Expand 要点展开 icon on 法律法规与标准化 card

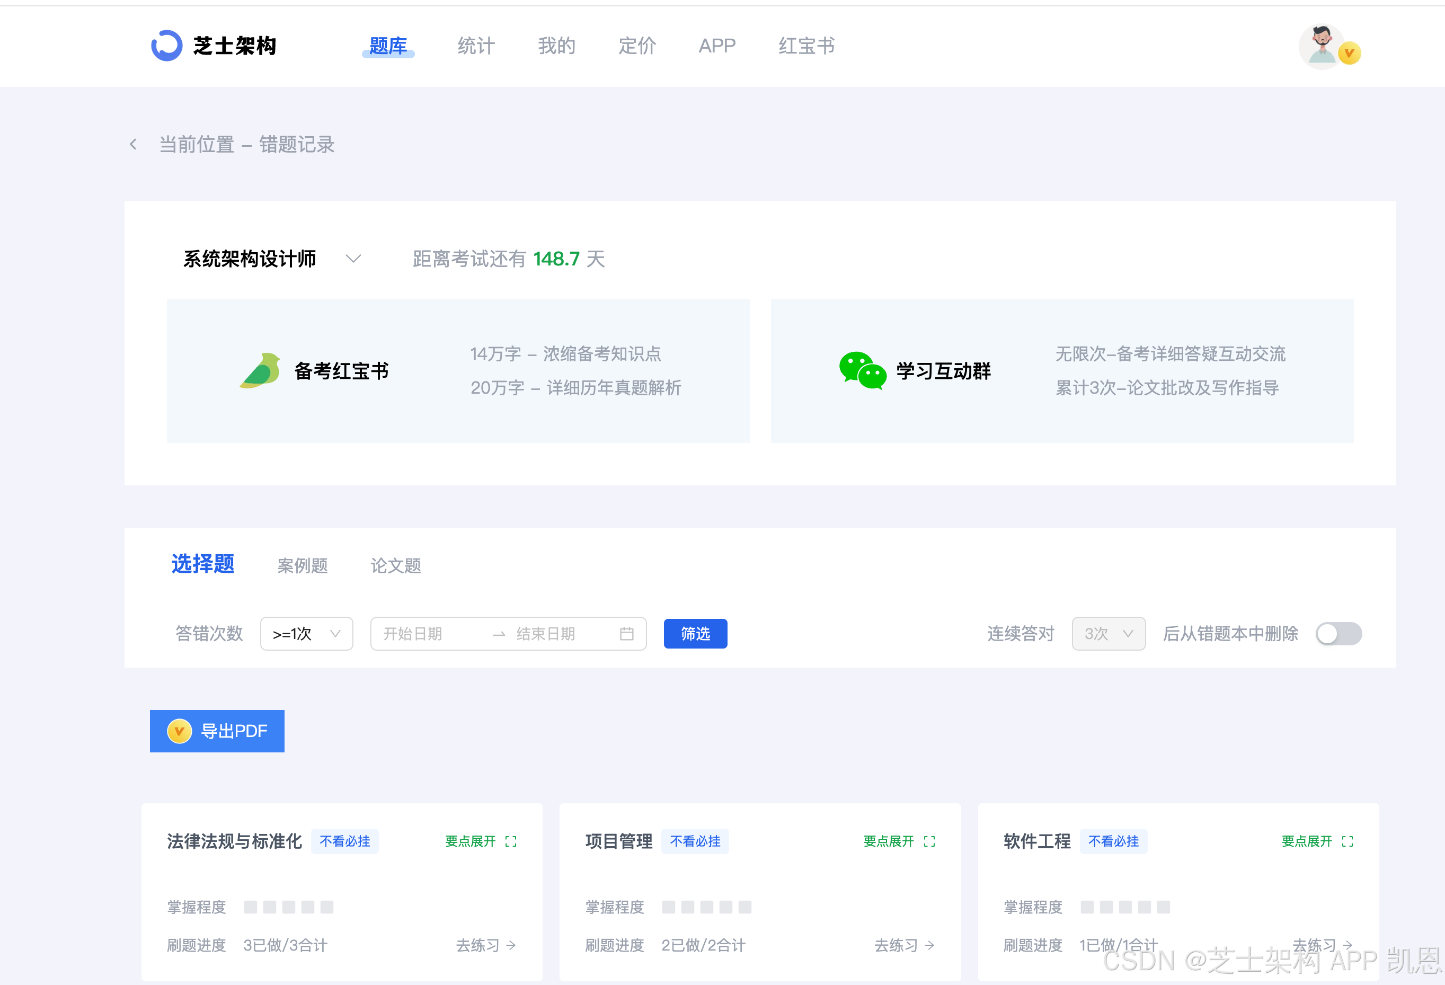511,841
